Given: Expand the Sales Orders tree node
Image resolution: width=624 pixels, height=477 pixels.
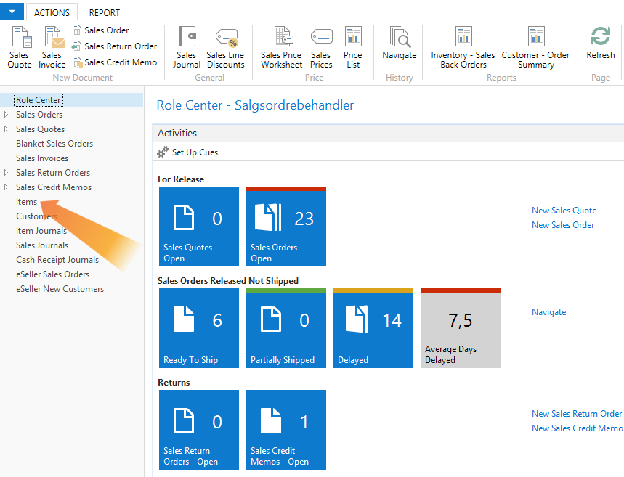Looking at the screenshot, I should click(6, 115).
